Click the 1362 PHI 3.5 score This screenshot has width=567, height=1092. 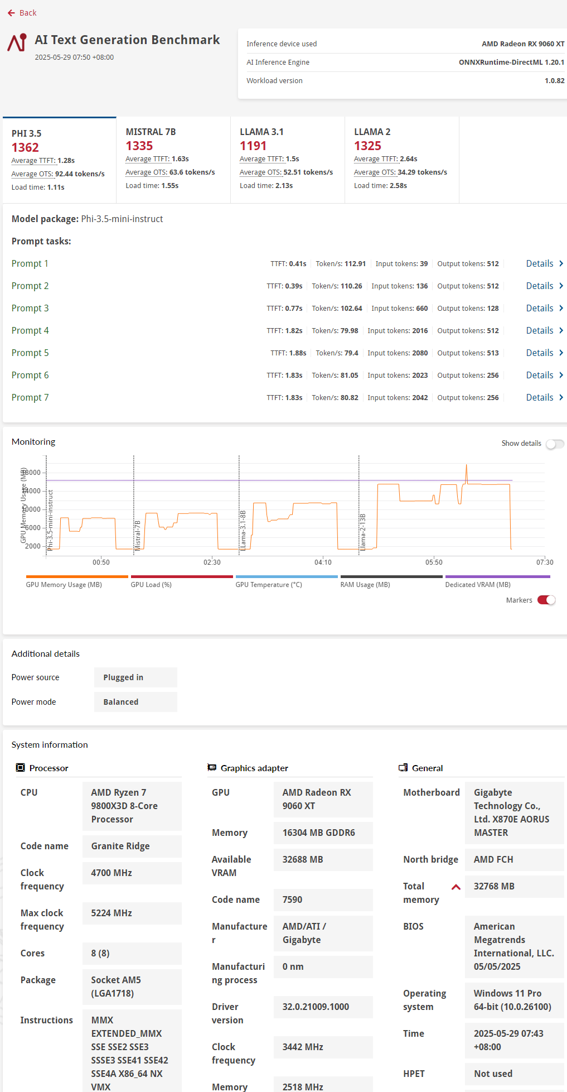click(x=25, y=147)
